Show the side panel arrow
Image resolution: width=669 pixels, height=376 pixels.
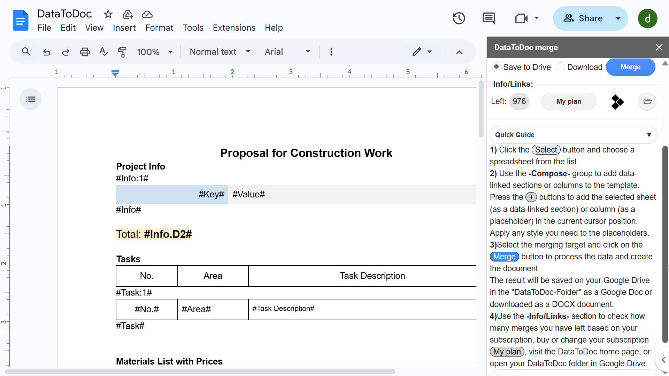click(x=663, y=360)
